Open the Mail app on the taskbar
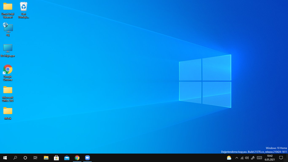The height and width of the screenshot is (162, 288). (x=67, y=158)
